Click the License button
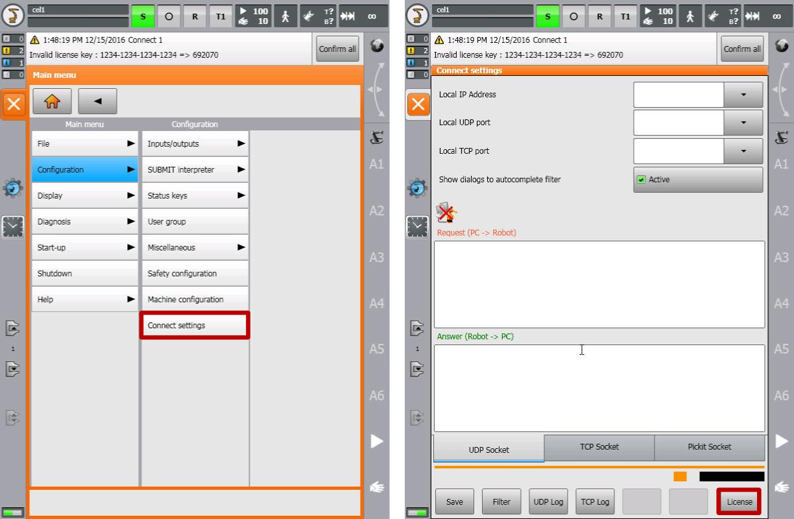794x519 pixels. pyautogui.click(x=739, y=501)
